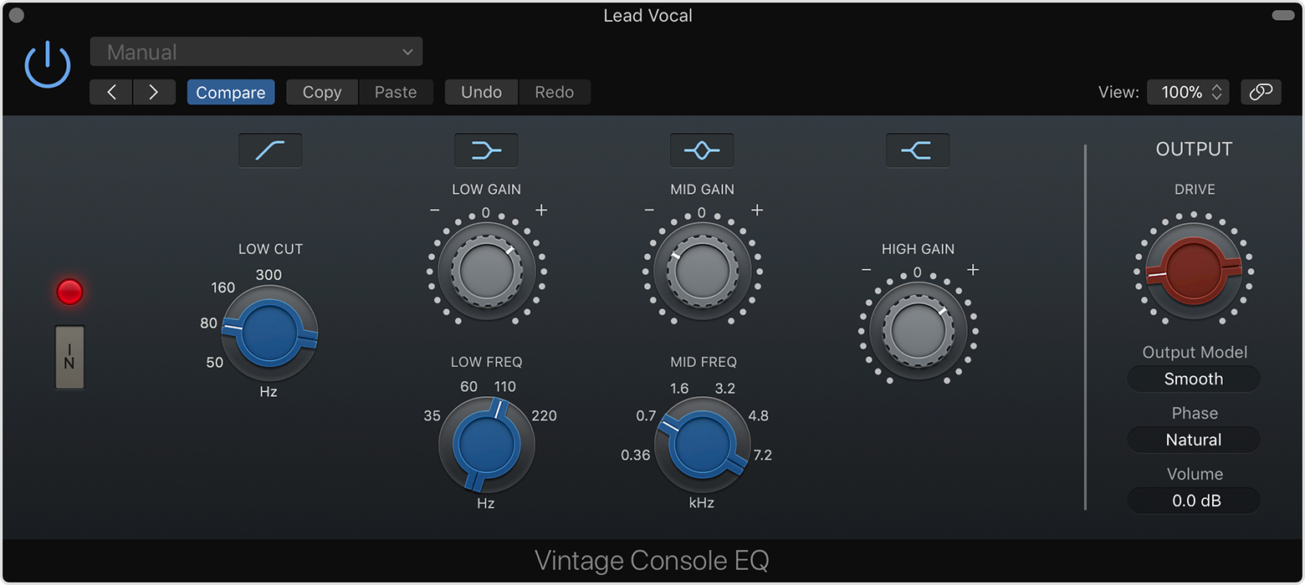Click the blue Low Cut frequency knob

tap(269, 333)
